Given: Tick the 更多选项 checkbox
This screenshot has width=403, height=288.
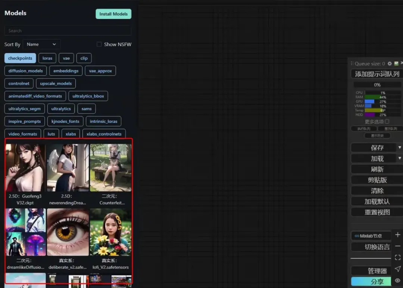Looking at the screenshot, I should point(387,121).
